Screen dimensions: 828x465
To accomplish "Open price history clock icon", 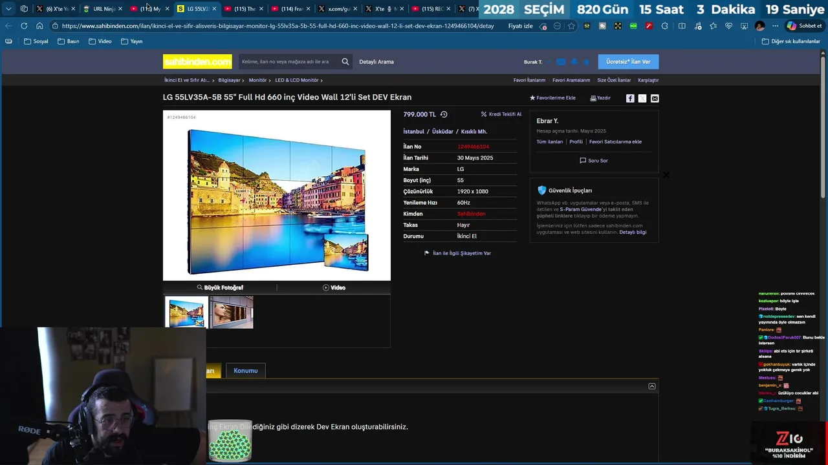I will point(444,114).
